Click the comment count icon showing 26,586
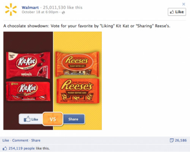The height and width of the screenshot is (152, 190). tap(172, 140)
